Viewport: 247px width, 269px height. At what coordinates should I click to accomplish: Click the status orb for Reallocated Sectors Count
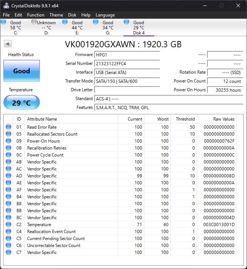pos(8,134)
